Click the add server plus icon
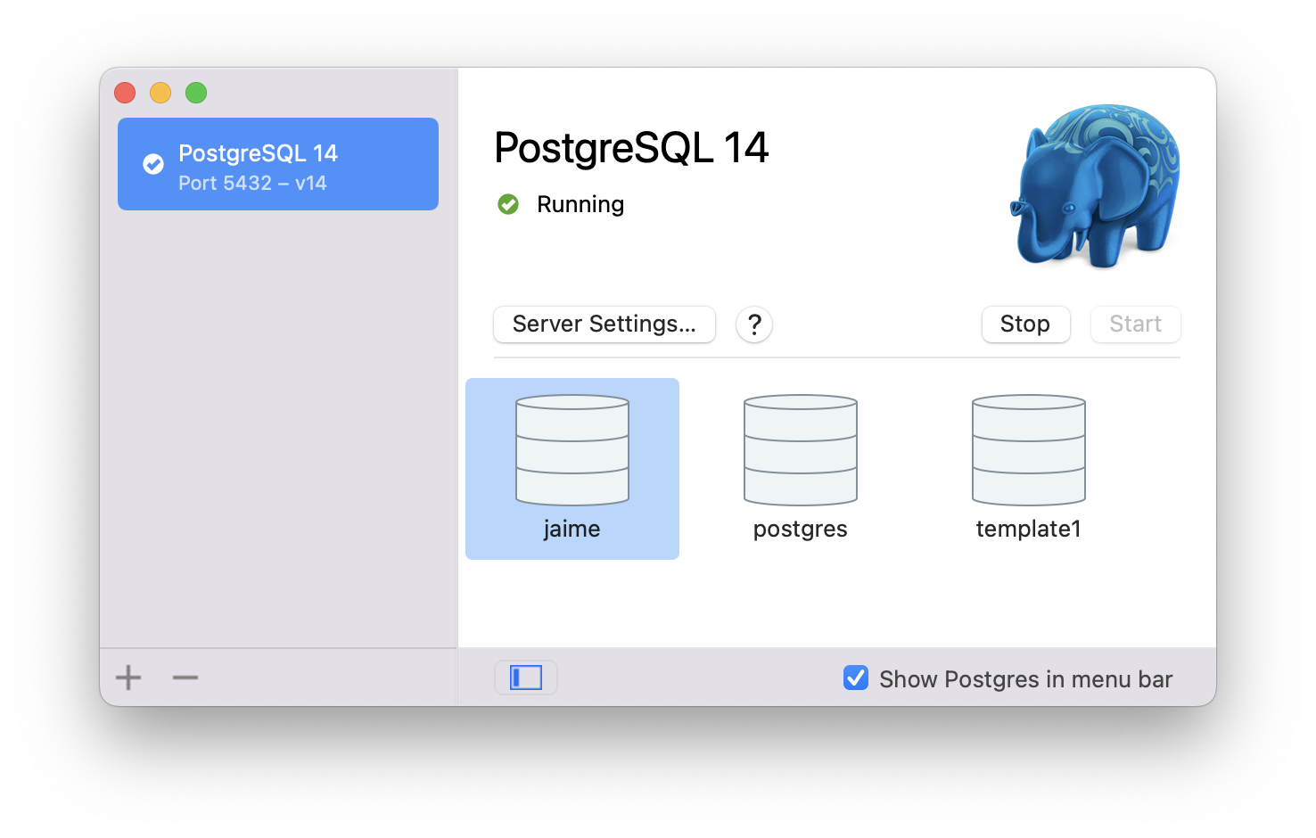This screenshot has height=838, width=1316. click(128, 678)
